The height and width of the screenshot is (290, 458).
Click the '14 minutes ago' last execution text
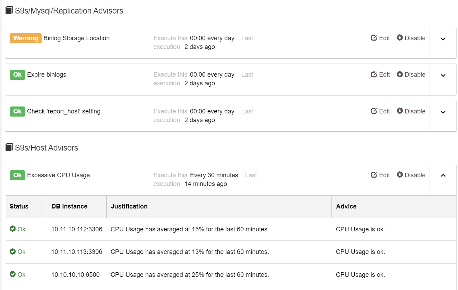coord(206,184)
